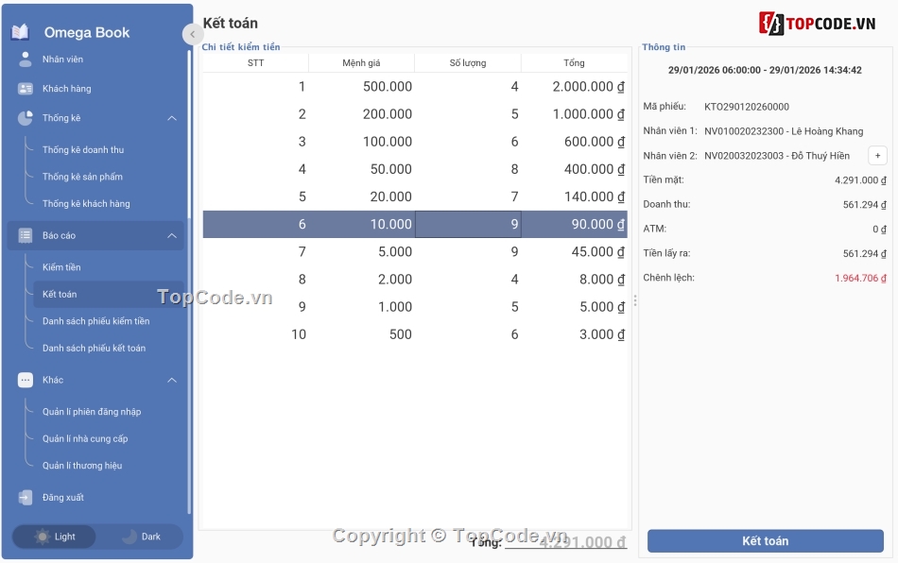898x563 pixels.
Task: Click the Báo cáo list icon
Action: click(x=26, y=235)
